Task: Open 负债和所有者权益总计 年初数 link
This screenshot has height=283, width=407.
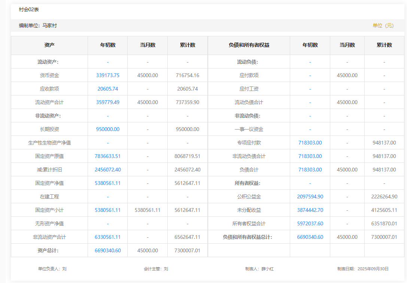Action: click(x=310, y=237)
